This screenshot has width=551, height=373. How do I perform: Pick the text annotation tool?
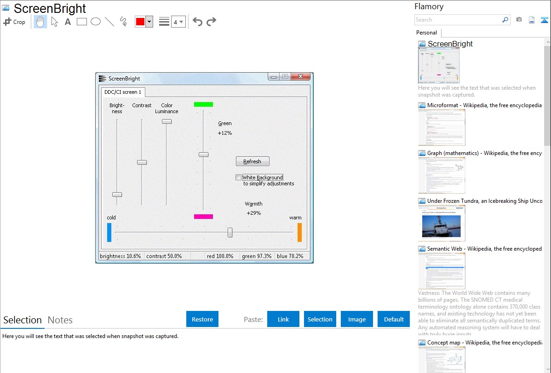point(68,22)
